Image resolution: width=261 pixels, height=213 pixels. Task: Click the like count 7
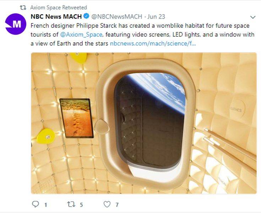coord(117,204)
